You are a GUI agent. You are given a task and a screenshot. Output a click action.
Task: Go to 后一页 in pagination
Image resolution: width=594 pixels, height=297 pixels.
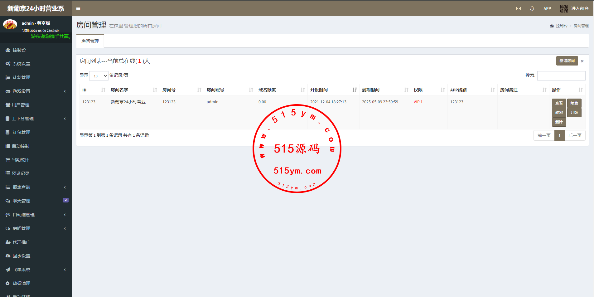(575, 135)
